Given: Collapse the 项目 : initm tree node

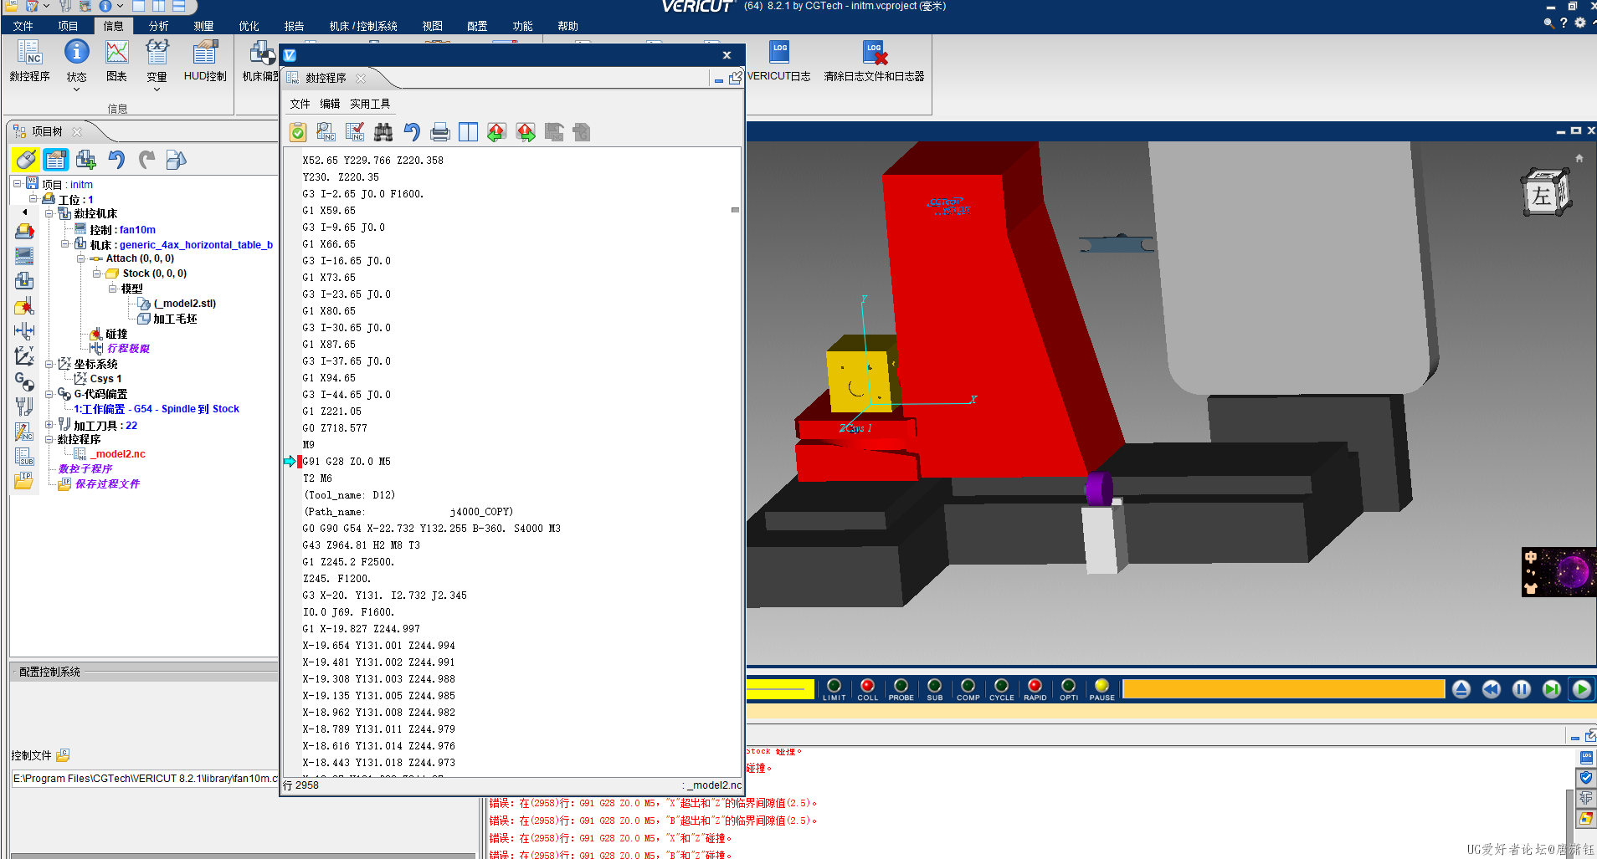Looking at the screenshot, I should click(x=18, y=183).
